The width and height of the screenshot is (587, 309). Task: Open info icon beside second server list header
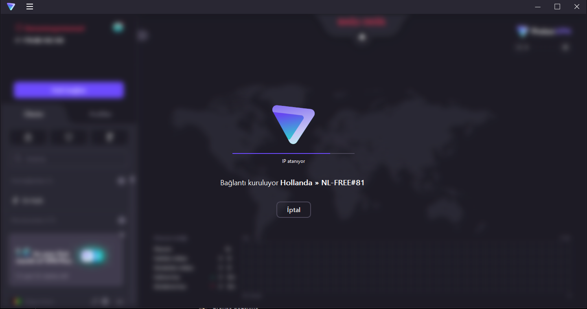(121, 220)
